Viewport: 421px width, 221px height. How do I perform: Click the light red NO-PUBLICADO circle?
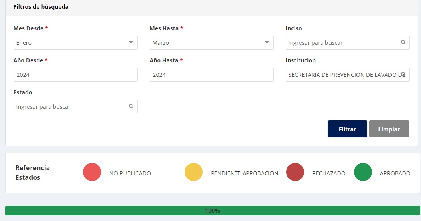92,172
